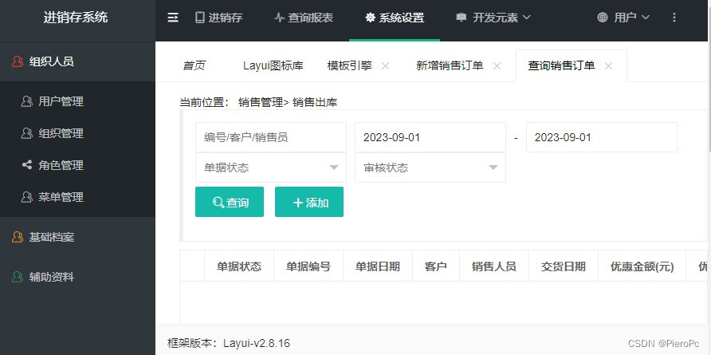
Task: Open 组织管理 in the sidebar
Action: (x=77, y=133)
